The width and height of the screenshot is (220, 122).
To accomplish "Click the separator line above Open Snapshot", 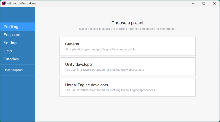I will [x=18, y=64].
